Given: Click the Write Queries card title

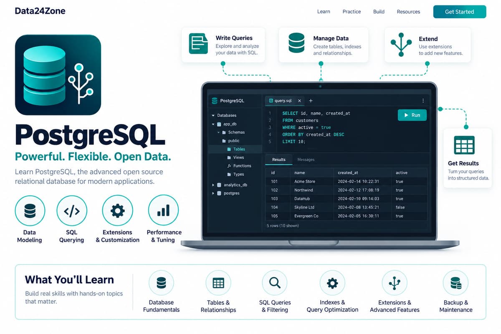Looking at the screenshot, I should [234, 38].
